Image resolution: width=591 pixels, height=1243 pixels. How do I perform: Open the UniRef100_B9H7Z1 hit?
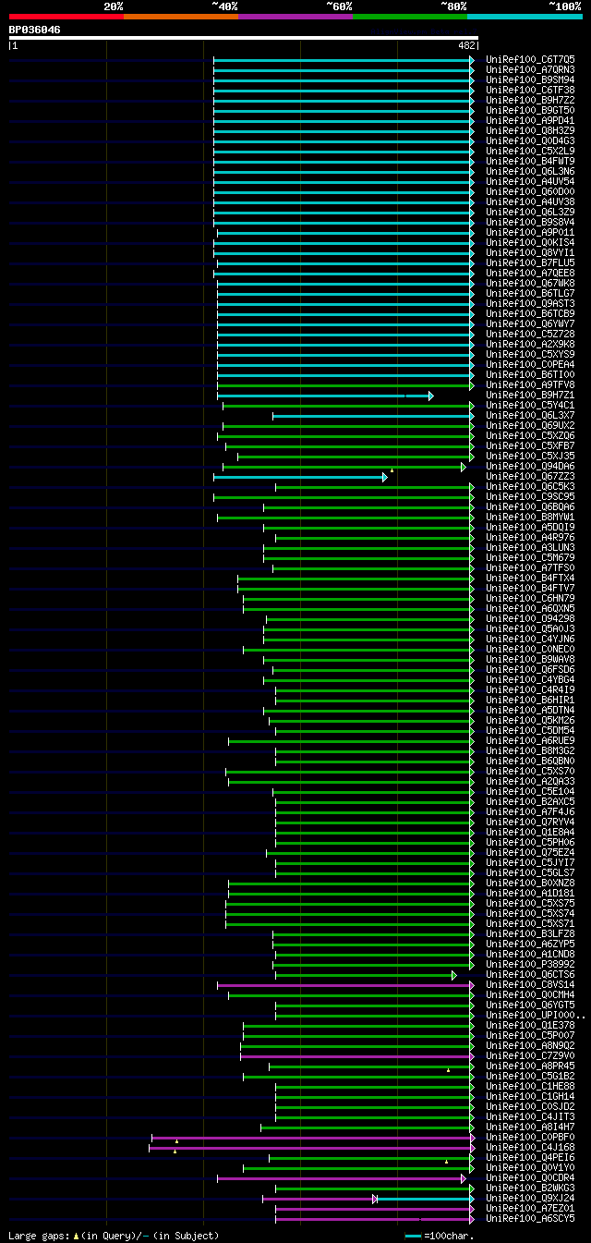(x=530, y=395)
